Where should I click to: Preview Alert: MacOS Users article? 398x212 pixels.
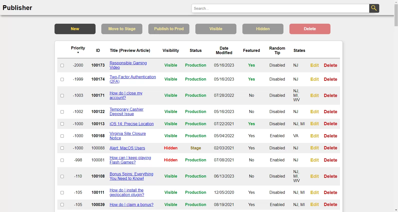[127, 148]
